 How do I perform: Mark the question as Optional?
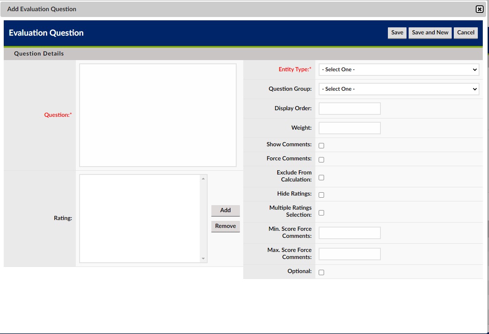[x=321, y=272]
